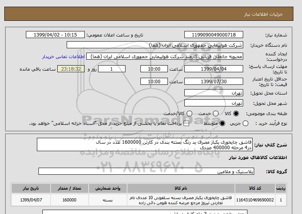This screenshot has width=302, height=214.
Task: Select the خدمت radio button
Action: tap(216, 113)
